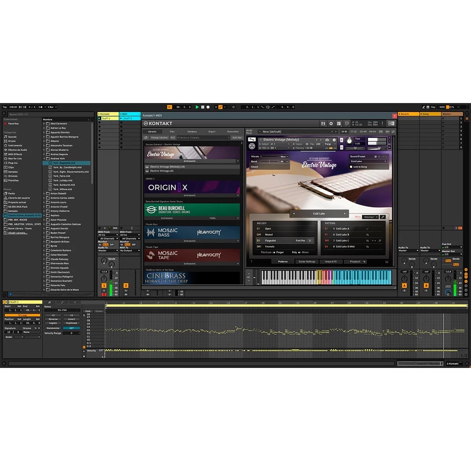Click the wrench icon in Electric Vintage instrument header
The height and width of the screenshot is (471, 471).
[x=252, y=140]
